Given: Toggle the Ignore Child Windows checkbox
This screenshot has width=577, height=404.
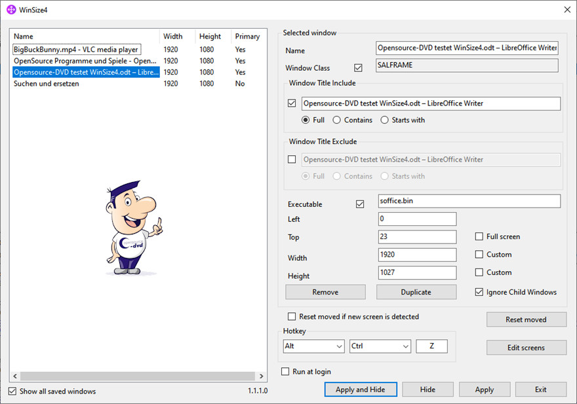Looking at the screenshot, I should click(x=479, y=292).
